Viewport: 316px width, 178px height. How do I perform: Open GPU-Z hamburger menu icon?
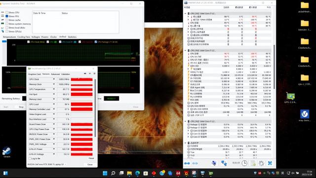94,73
